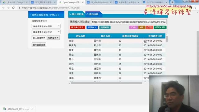
Task: Click the browser forward arrow
Action: (x=8, y=8)
